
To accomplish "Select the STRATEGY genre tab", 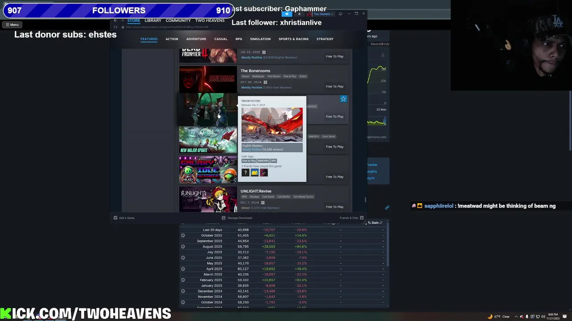I will click(325, 39).
